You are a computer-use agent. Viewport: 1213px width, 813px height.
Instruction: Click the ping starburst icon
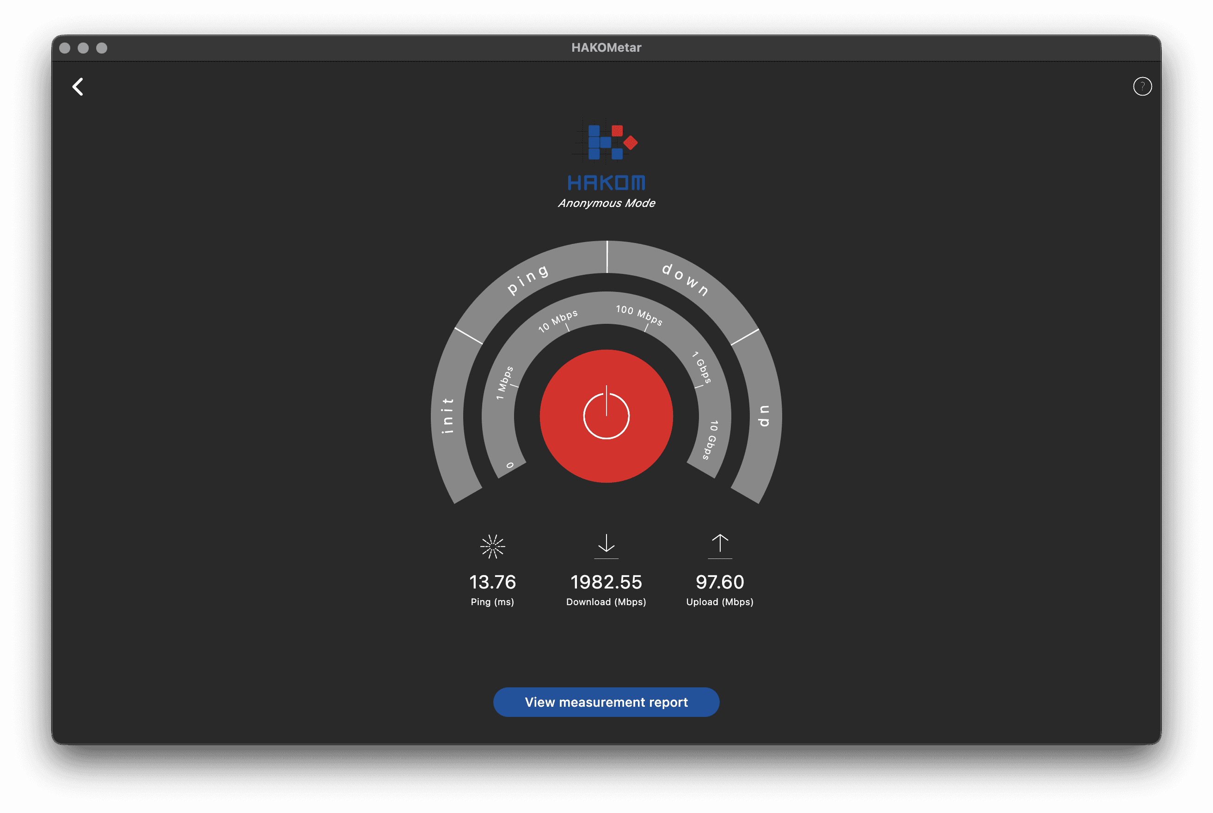click(492, 546)
